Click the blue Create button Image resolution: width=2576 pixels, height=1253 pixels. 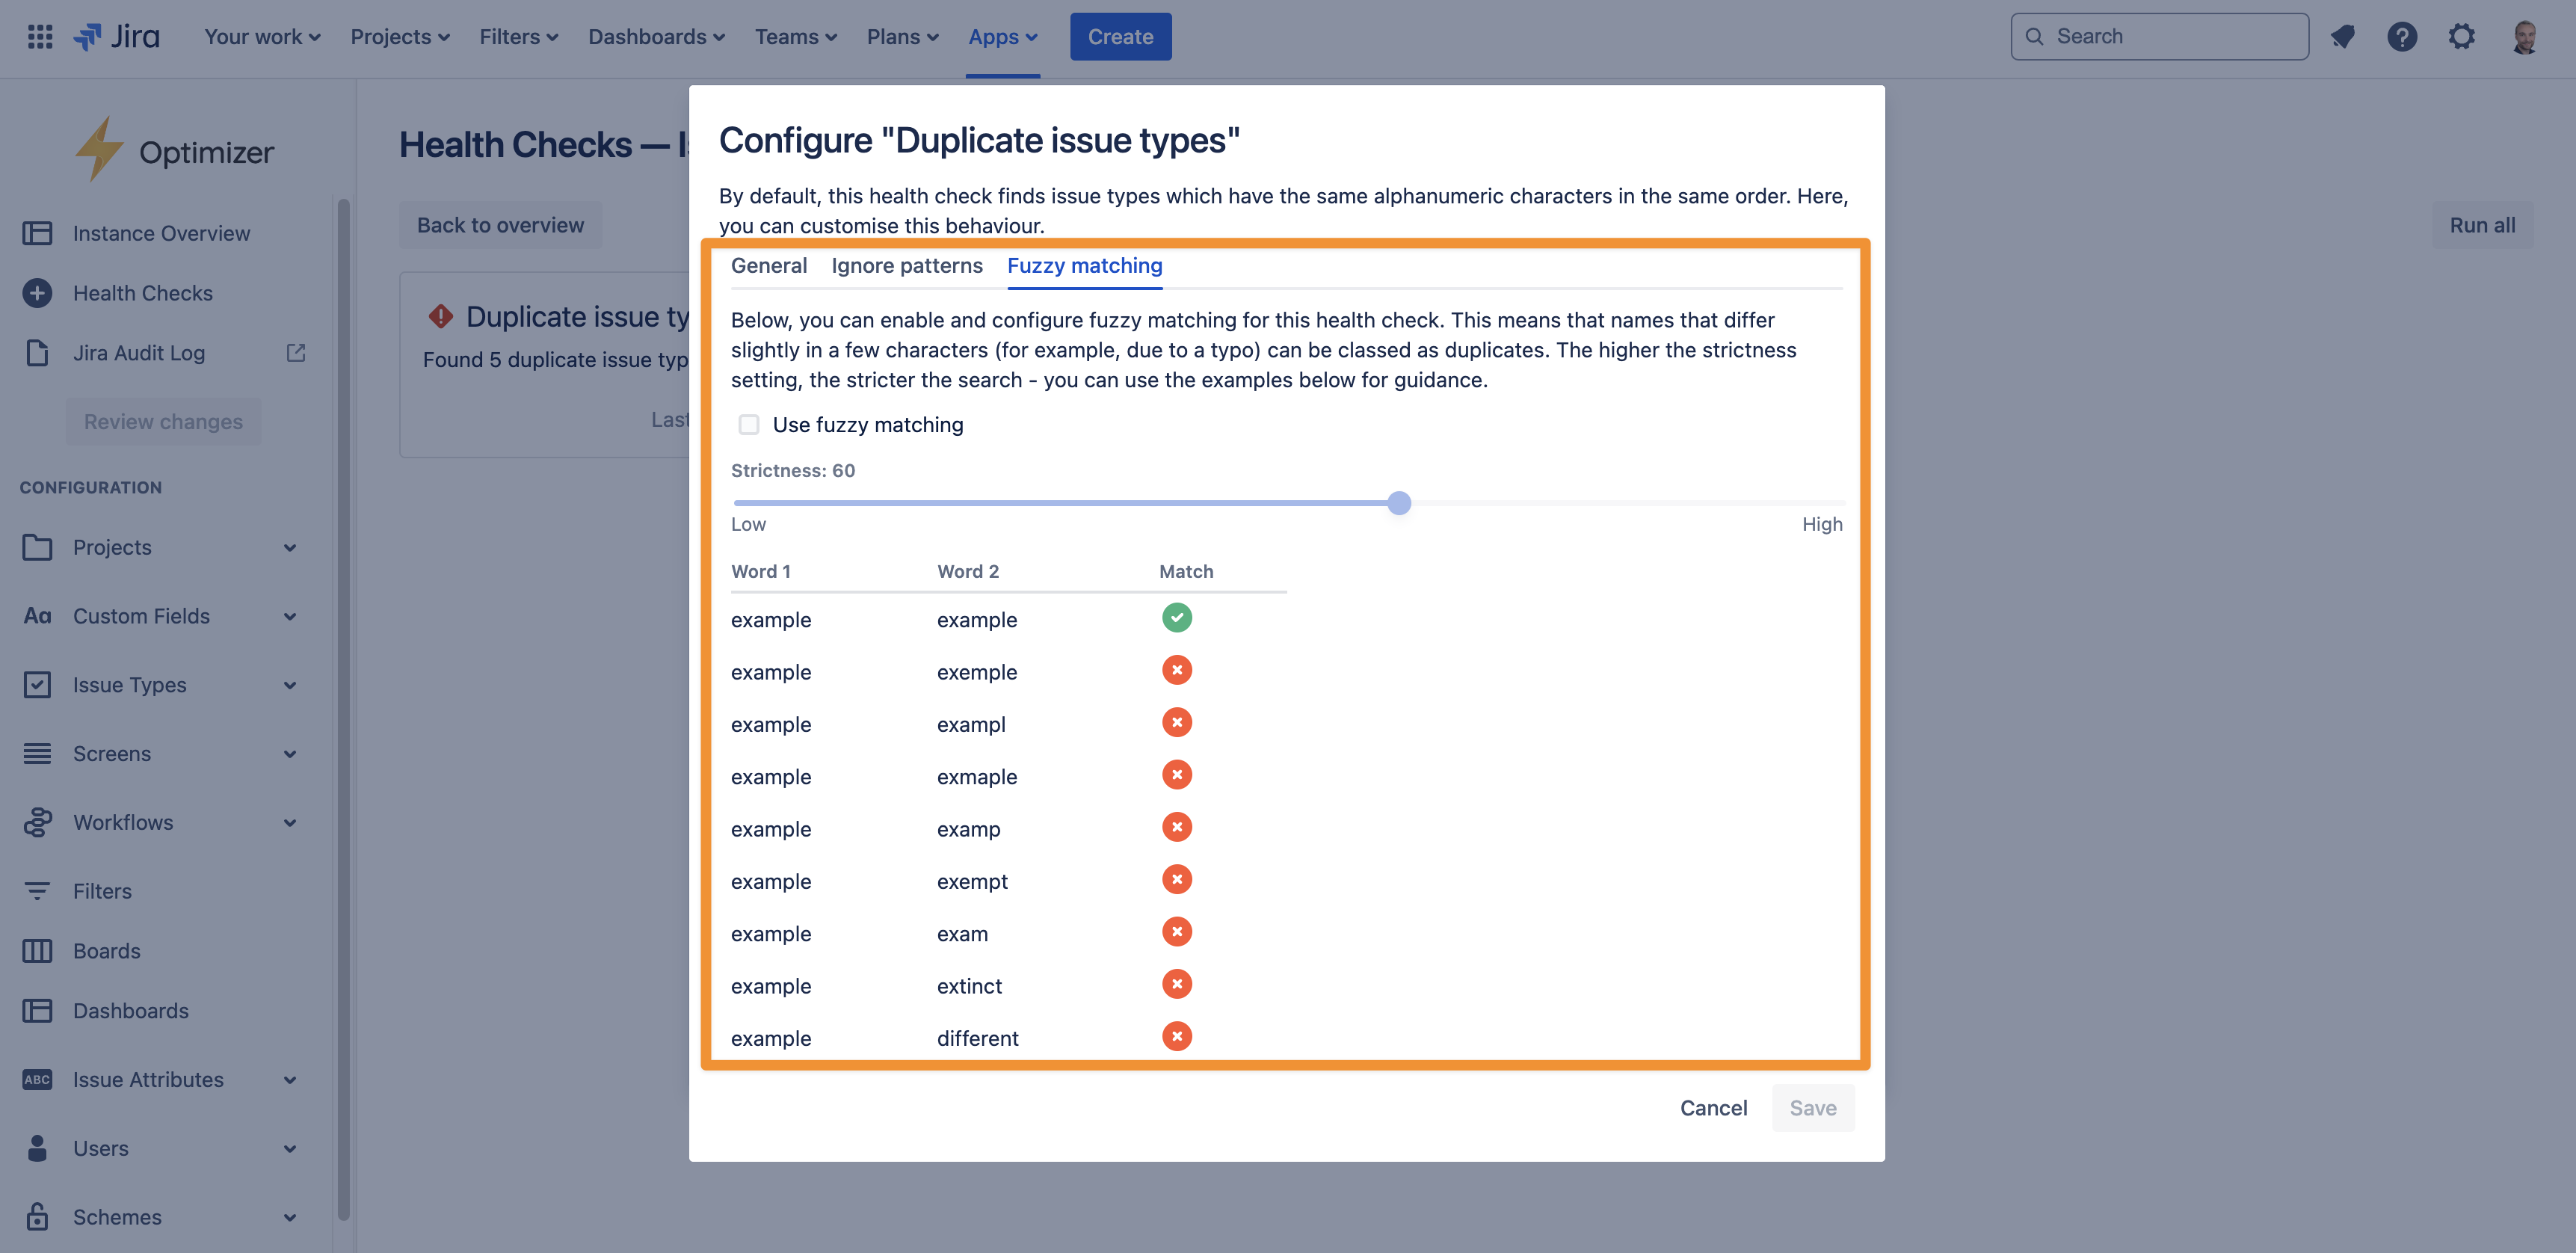[1120, 37]
